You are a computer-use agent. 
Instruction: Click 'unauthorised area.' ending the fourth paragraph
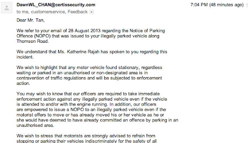click(x=35, y=125)
